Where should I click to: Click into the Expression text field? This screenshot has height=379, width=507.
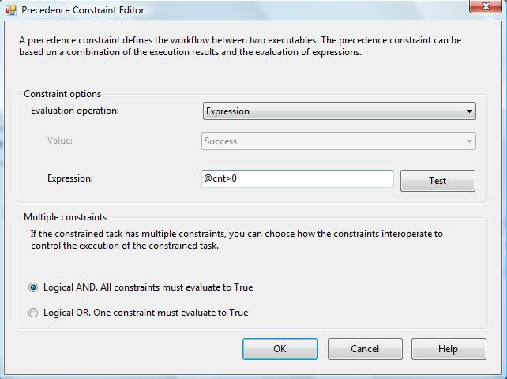pyautogui.click(x=298, y=179)
